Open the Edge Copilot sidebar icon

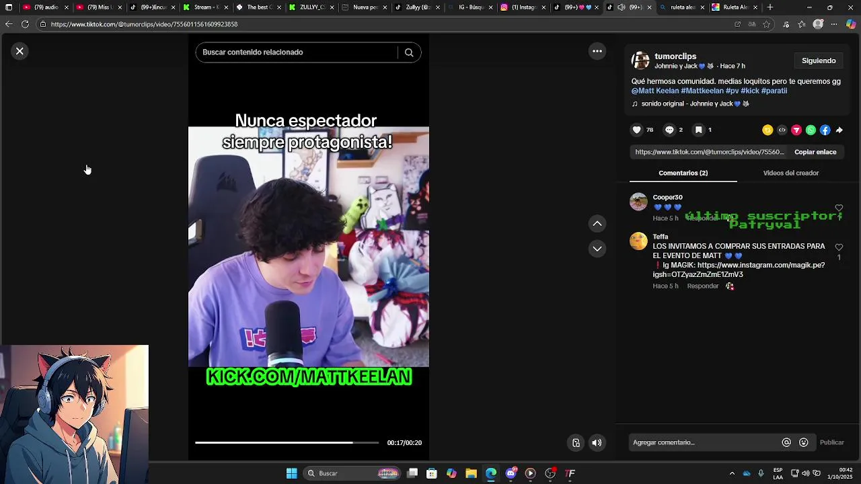point(851,24)
